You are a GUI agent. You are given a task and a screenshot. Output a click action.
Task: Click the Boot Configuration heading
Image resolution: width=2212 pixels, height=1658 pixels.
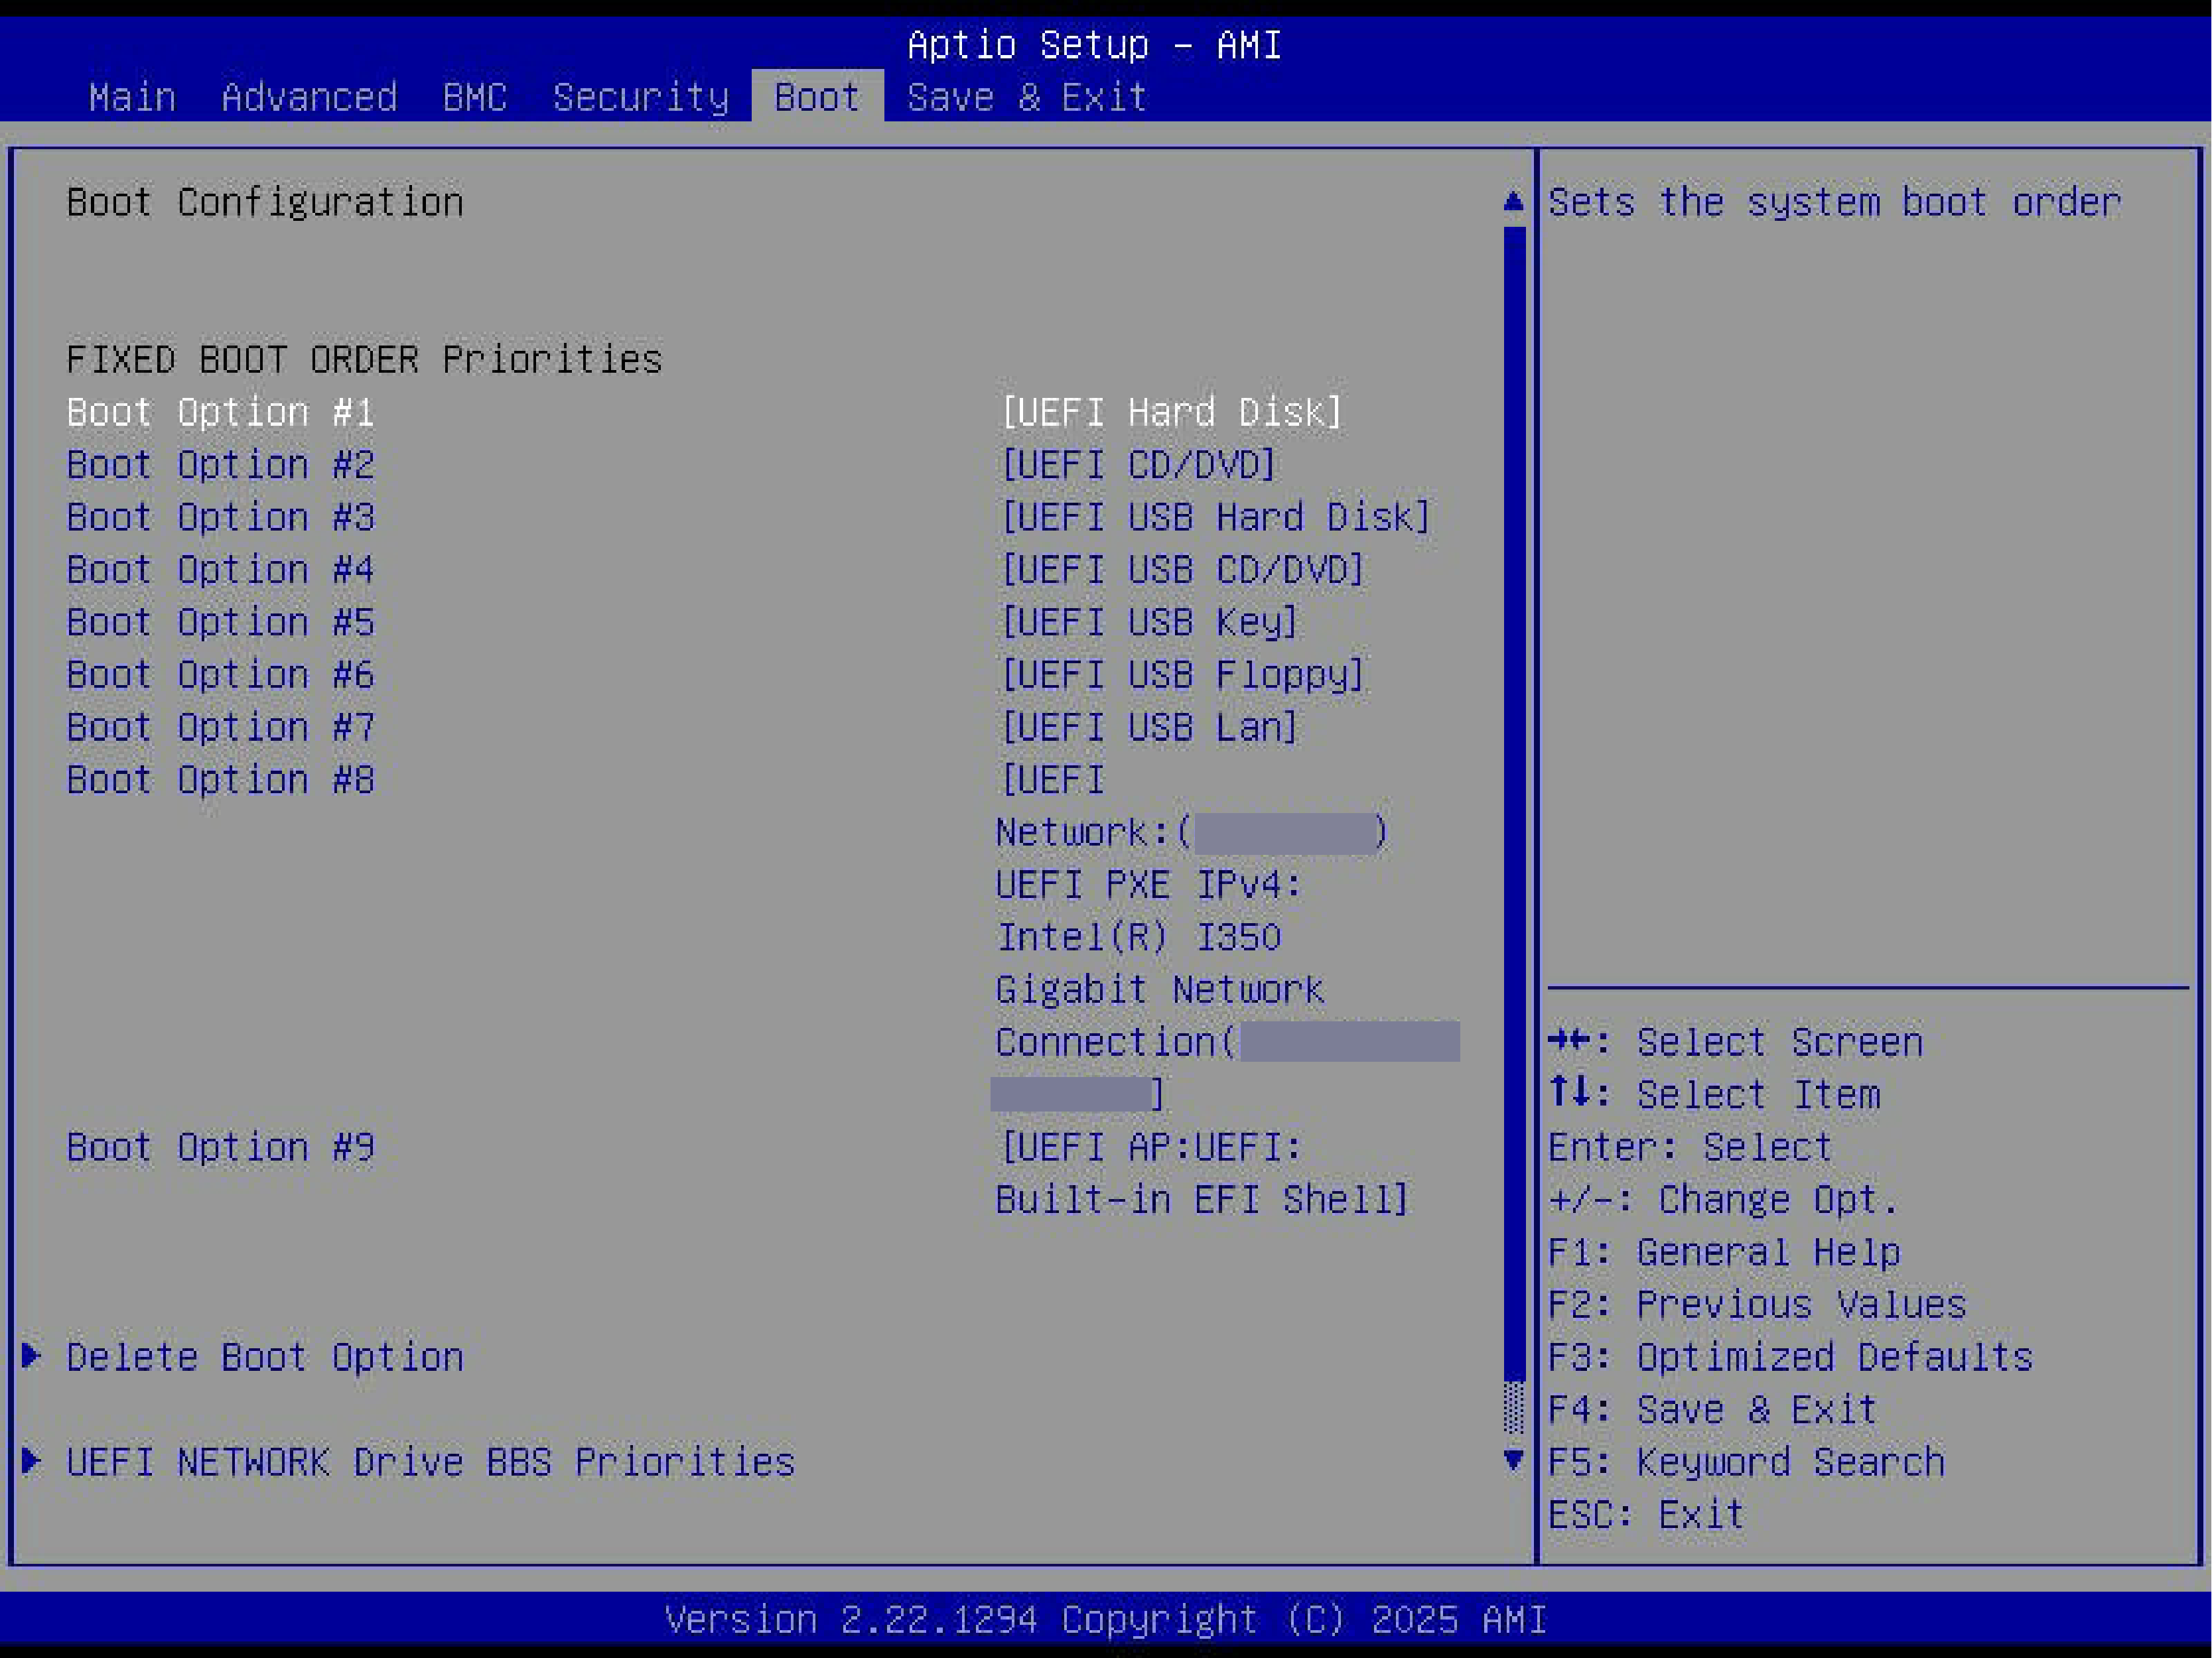point(265,202)
